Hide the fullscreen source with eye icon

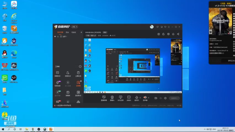[x=55, y=36]
